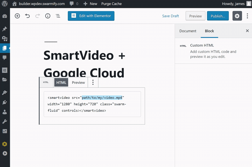Open the Elementor icon in sidebar
This screenshot has height=167, width=252.
5,70
